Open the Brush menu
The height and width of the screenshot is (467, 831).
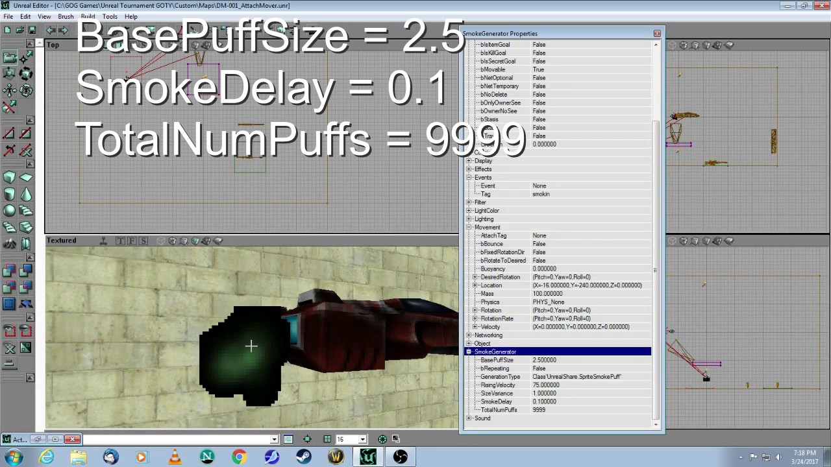point(66,16)
